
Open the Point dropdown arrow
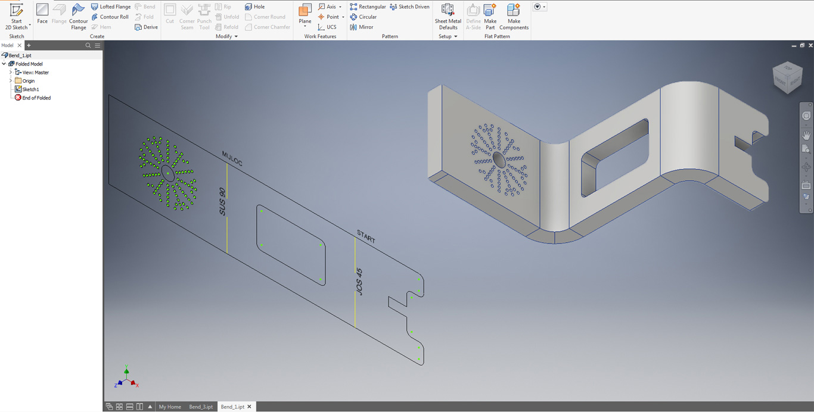coord(343,17)
